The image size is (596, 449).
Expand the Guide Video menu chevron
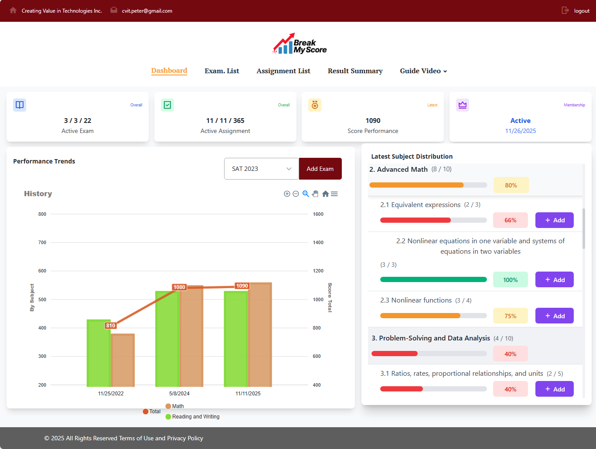coord(444,71)
